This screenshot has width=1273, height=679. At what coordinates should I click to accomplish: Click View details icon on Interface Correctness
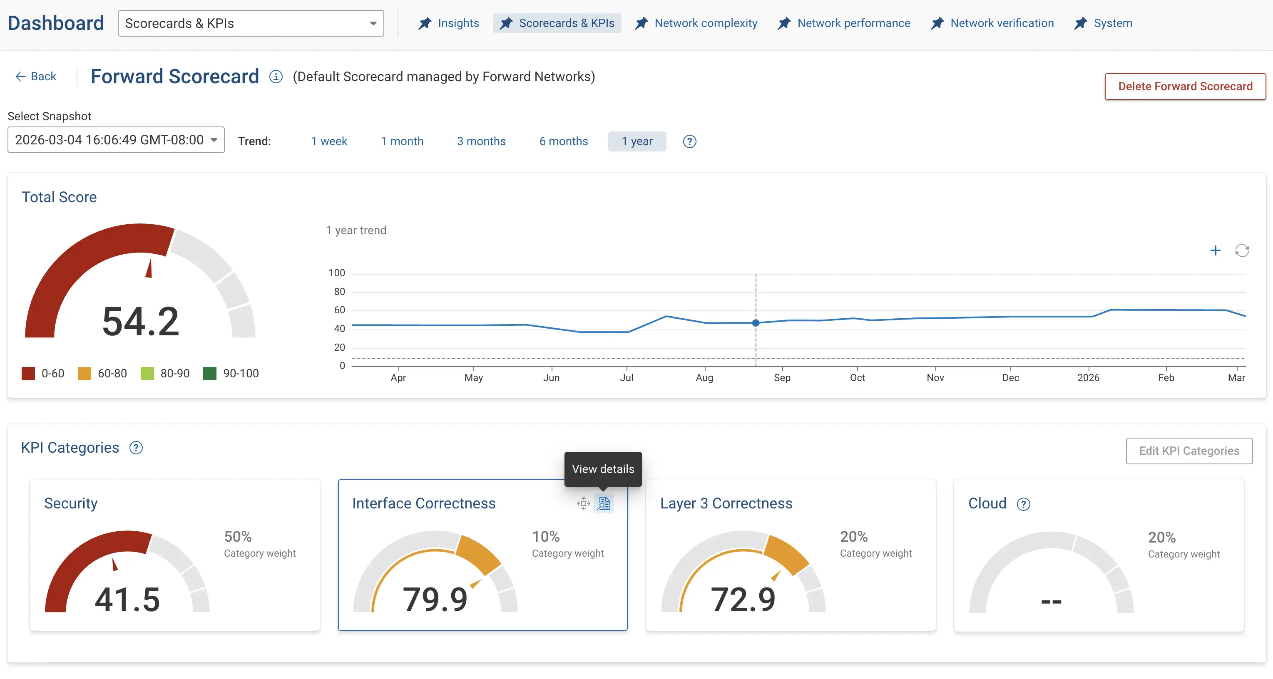[604, 504]
